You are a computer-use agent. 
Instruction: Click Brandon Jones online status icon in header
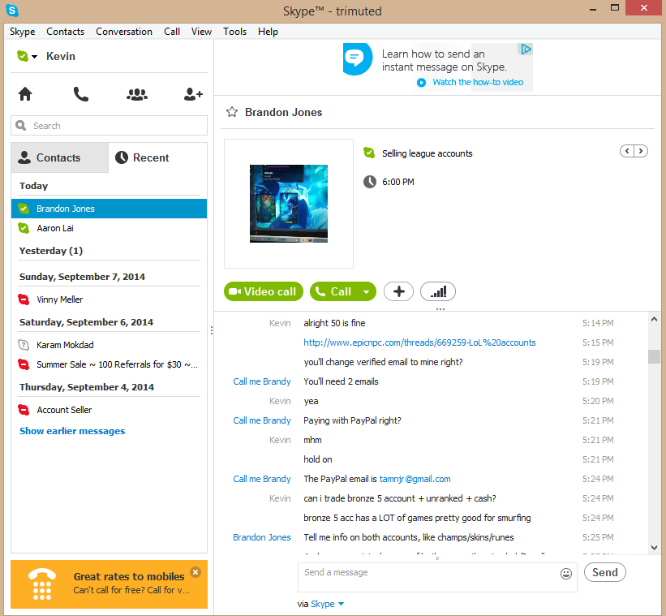369,153
